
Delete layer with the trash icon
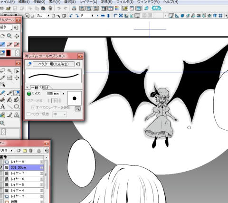(31, 151)
